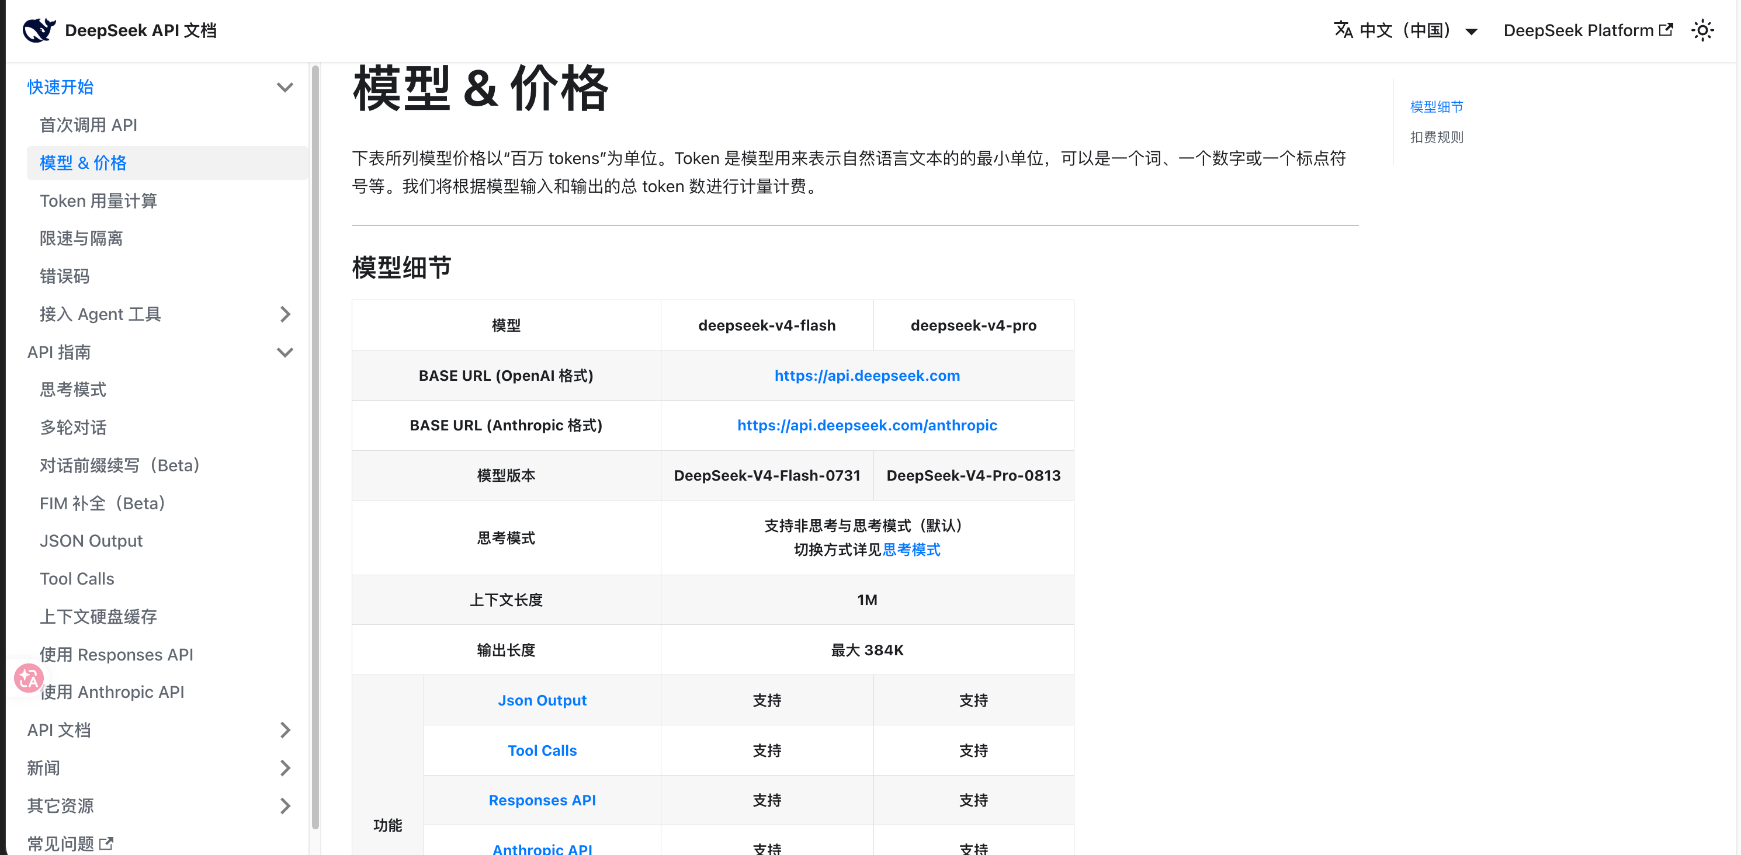The width and height of the screenshot is (1741, 855).
Task: Open JSON Output sidebar page
Action: pos(91,541)
